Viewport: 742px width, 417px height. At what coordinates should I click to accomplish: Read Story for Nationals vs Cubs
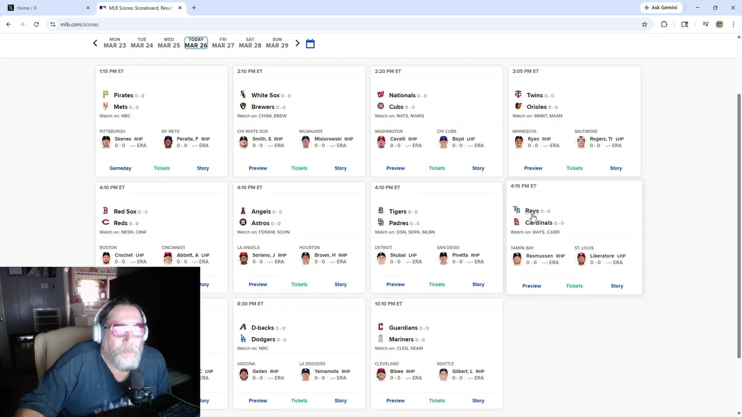(478, 168)
